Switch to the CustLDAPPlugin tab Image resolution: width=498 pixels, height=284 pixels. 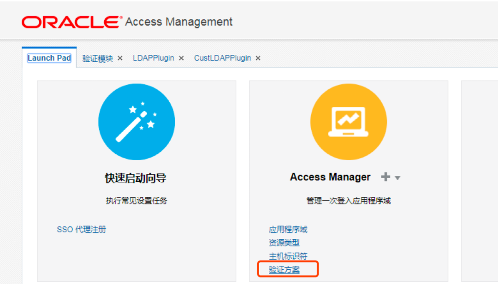coord(223,58)
